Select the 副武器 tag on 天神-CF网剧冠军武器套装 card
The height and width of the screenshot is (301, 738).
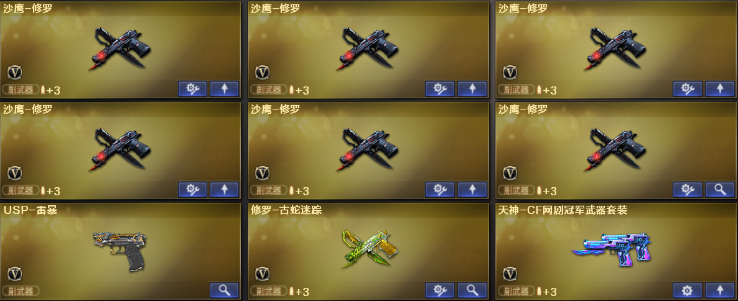coord(516,291)
